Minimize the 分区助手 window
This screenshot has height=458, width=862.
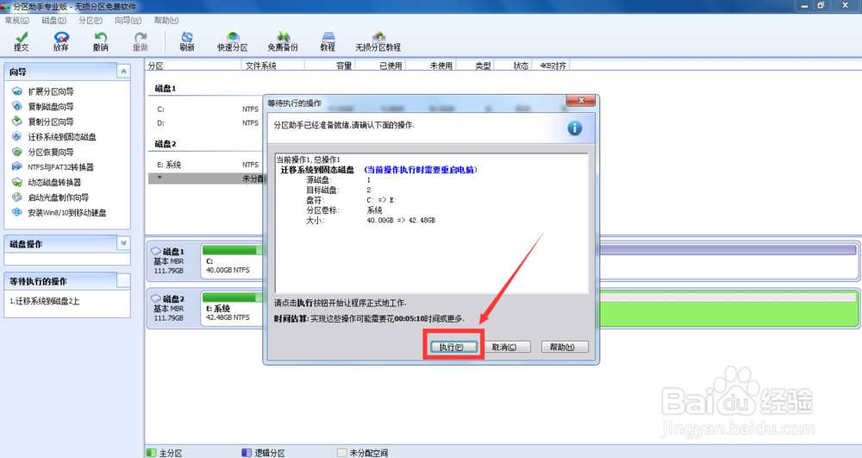[805, 5]
